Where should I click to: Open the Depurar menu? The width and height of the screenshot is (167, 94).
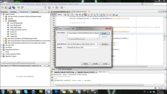coord(45,4)
